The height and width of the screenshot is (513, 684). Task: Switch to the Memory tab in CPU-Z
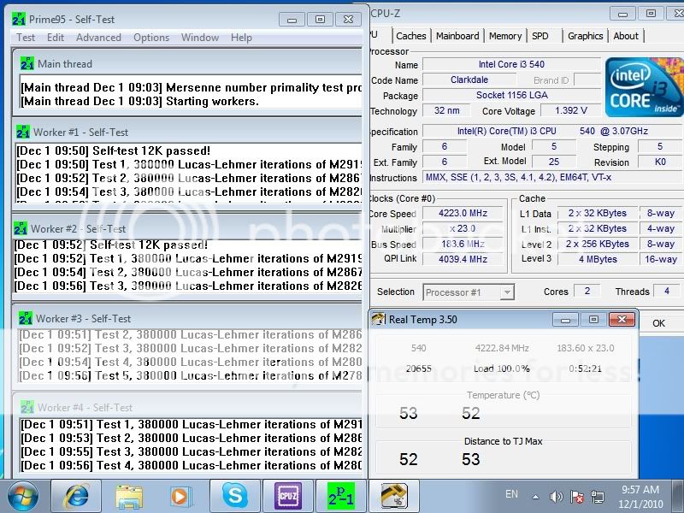pyautogui.click(x=505, y=36)
